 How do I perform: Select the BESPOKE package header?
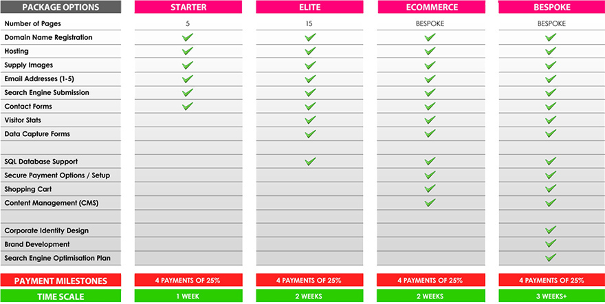pos(552,7)
